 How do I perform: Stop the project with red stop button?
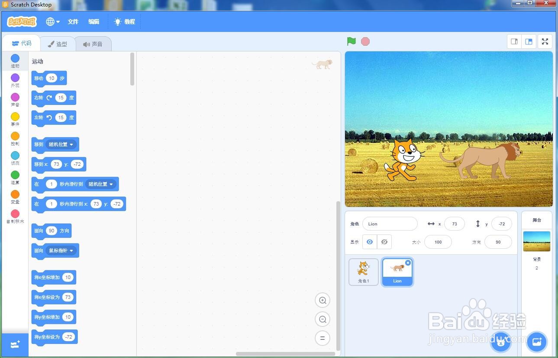(x=365, y=41)
